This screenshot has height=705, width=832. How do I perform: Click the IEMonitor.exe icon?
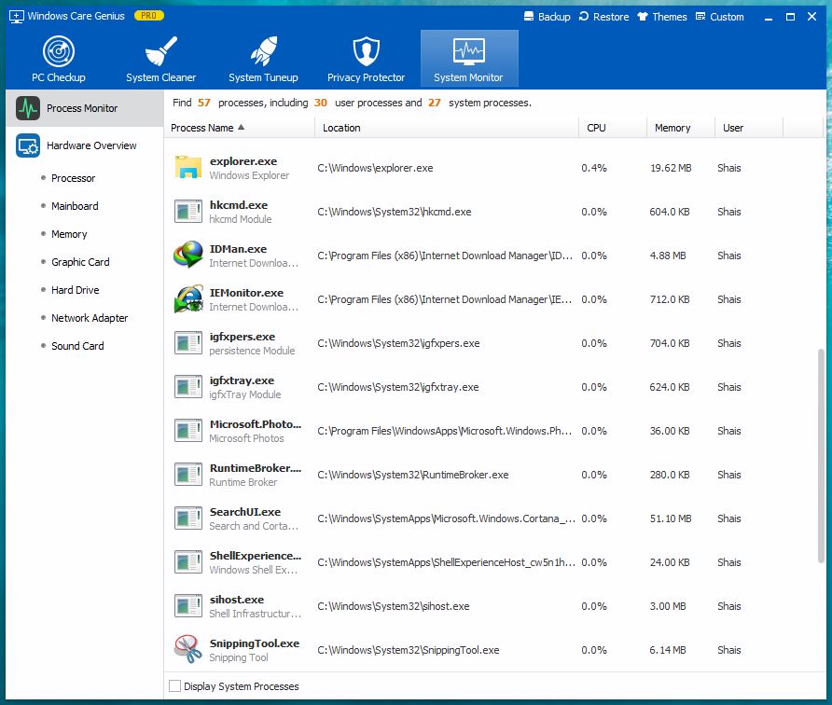pos(187,299)
